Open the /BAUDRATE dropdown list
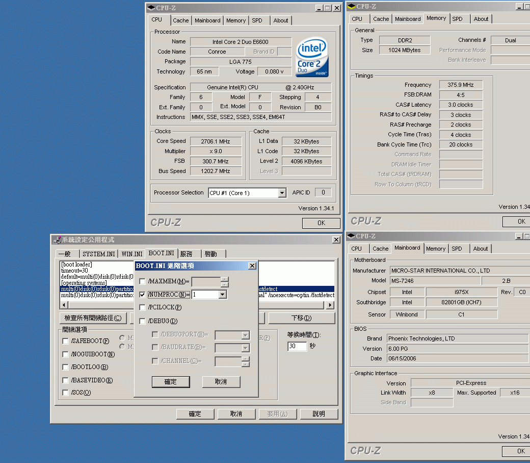530x463 pixels. pos(246,348)
